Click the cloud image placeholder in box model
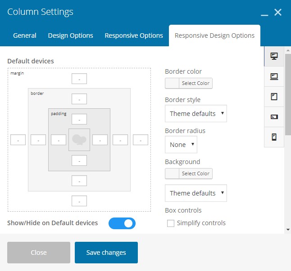Image resolution: width=291 pixels, height=271 pixels. 79,140
